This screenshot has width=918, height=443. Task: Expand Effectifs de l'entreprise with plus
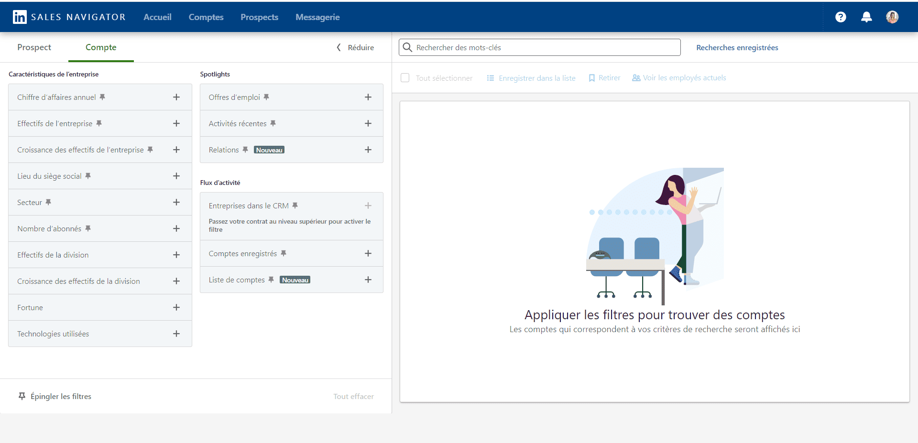point(176,123)
